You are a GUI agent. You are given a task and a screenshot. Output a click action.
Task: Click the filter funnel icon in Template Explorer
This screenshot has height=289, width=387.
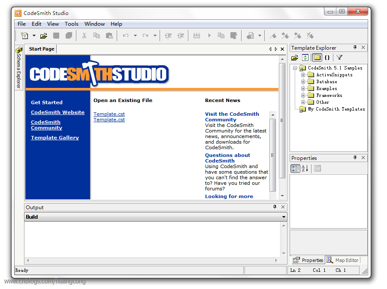click(x=339, y=57)
